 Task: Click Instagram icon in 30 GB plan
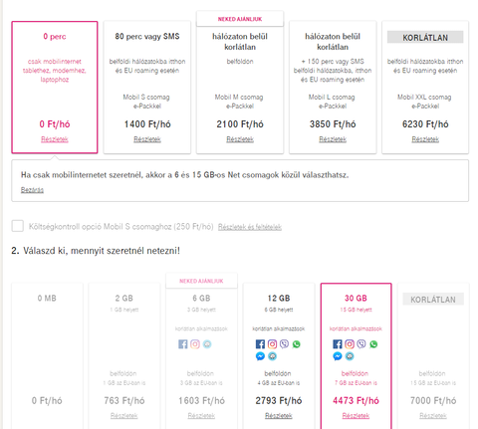click(x=350, y=344)
